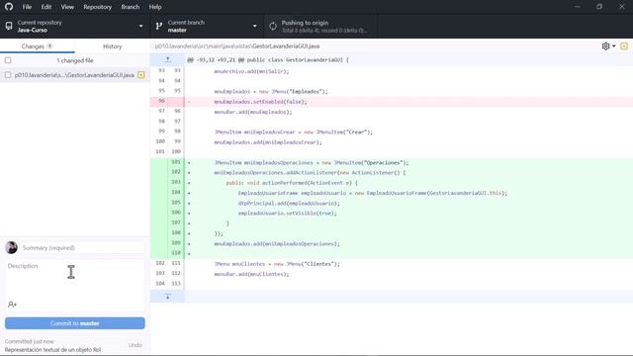
Task: Open the Branch menu
Action: coord(130,7)
